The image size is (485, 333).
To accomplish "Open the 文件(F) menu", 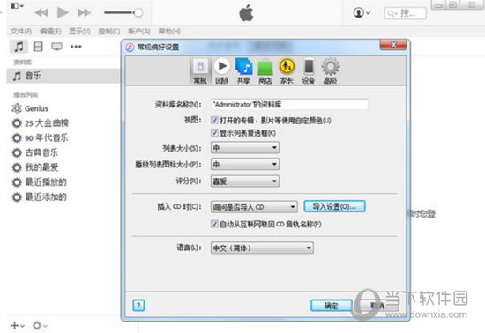I will (x=21, y=31).
